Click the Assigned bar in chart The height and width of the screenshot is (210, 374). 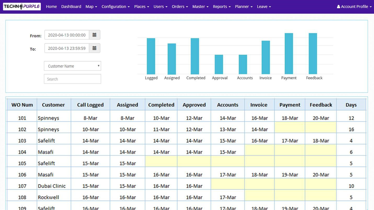[172, 59]
